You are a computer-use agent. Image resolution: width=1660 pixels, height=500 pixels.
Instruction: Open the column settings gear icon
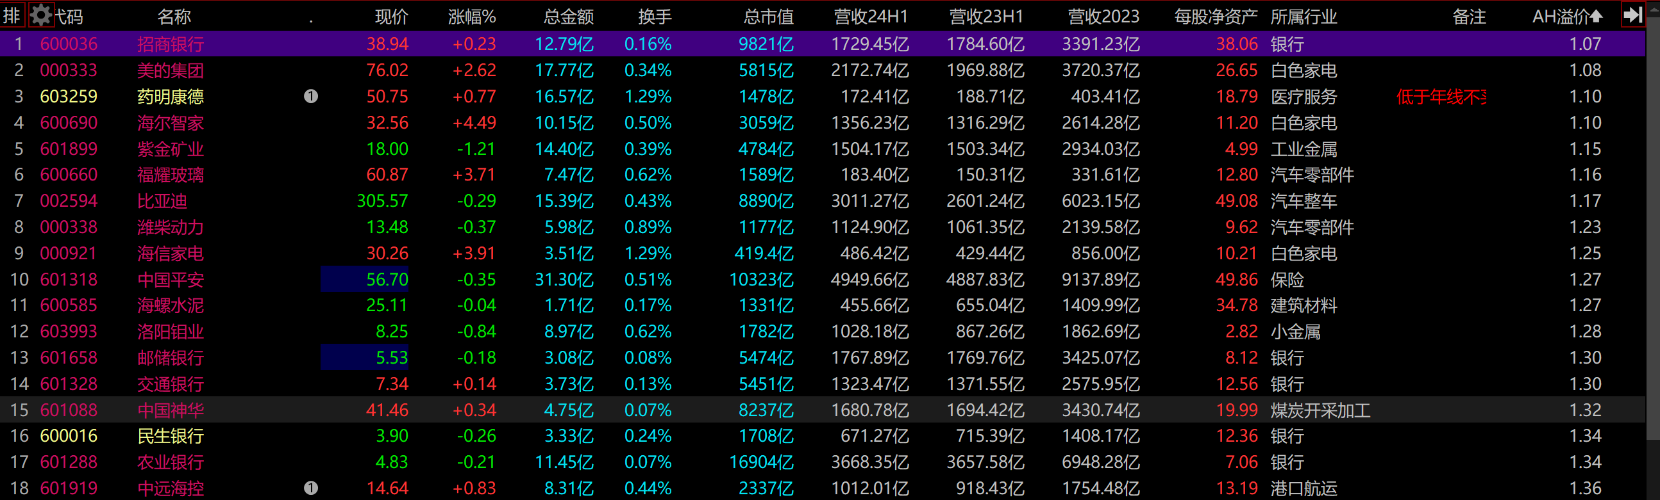(x=40, y=15)
